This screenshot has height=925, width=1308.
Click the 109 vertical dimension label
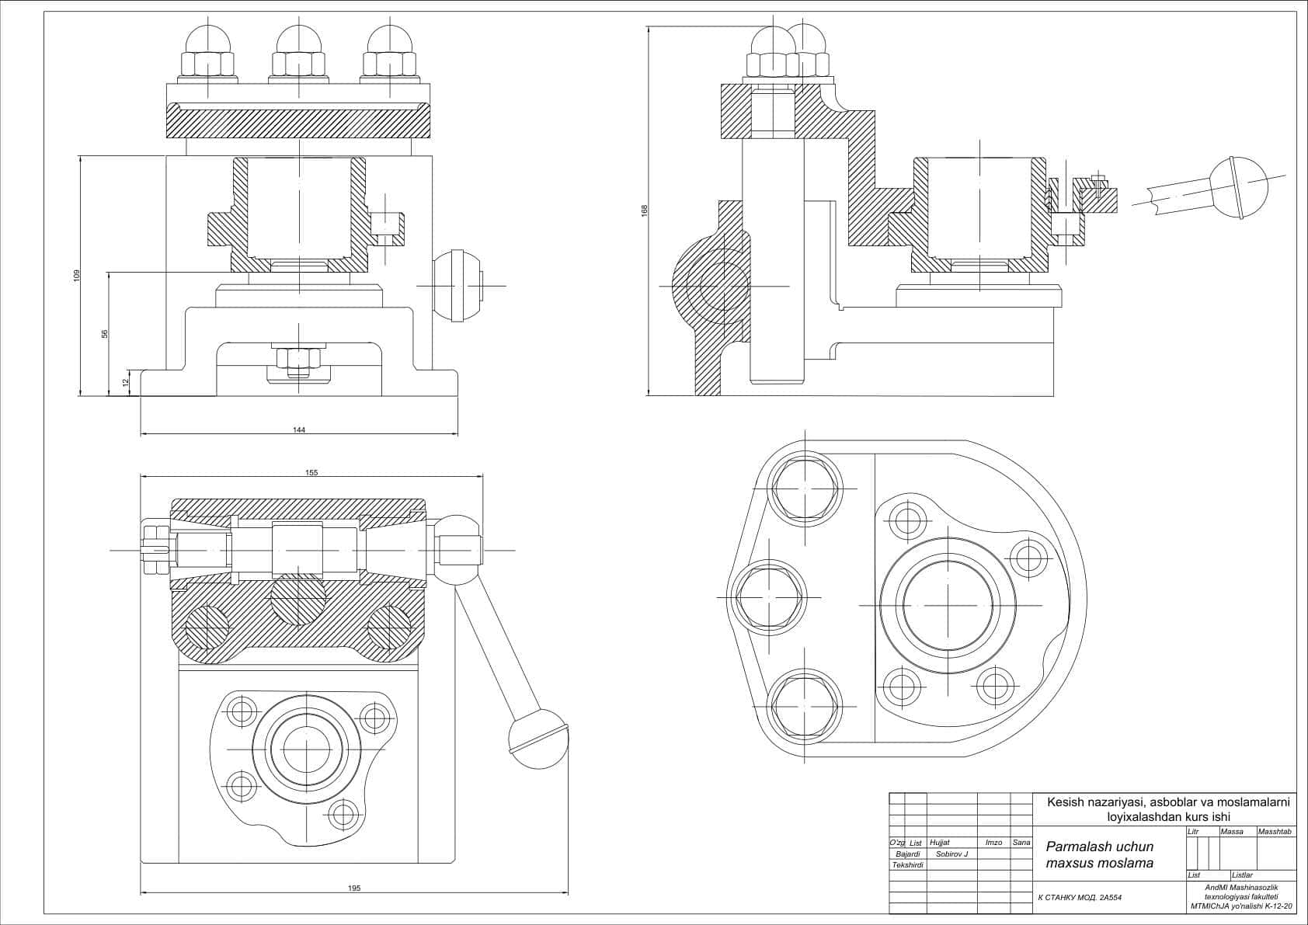77,276
